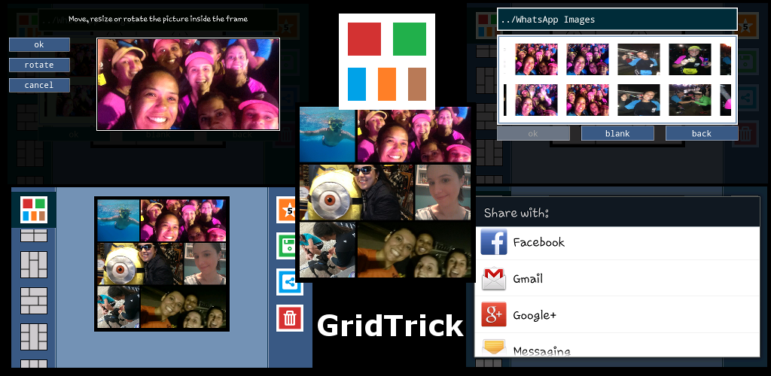Select the yellow-cap medal thumbnail in the picker
The image size is (771, 376).
pyautogui.click(x=690, y=59)
